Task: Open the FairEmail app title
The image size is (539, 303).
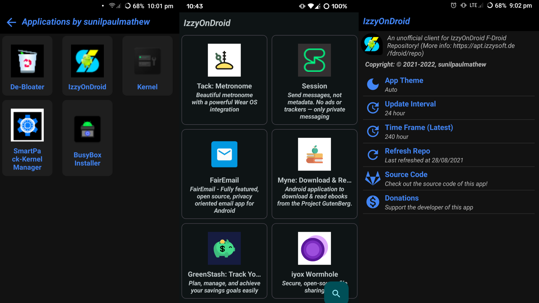Action: coord(224,180)
